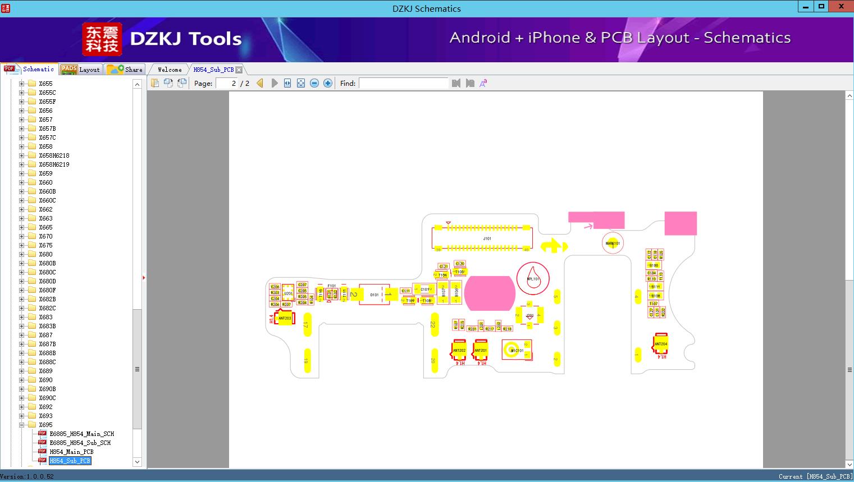
Task: Click the copy icon in the toolbar
Action: [x=155, y=83]
